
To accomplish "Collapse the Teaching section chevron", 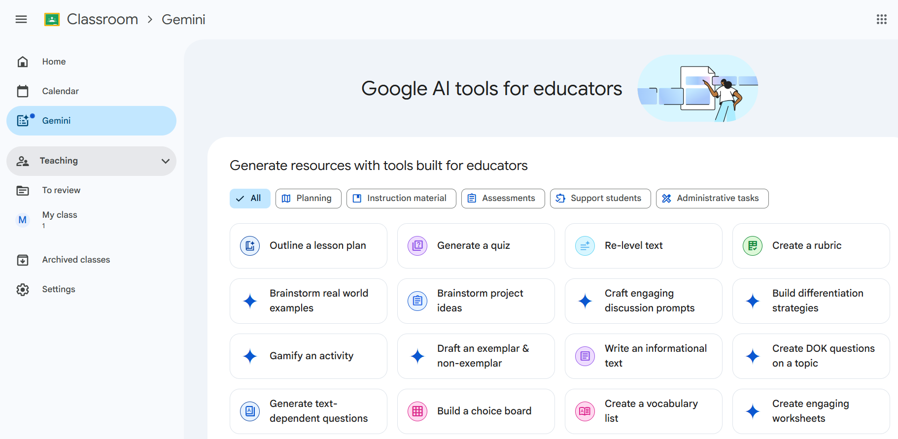I will pyautogui.click(x=166, y=161).
